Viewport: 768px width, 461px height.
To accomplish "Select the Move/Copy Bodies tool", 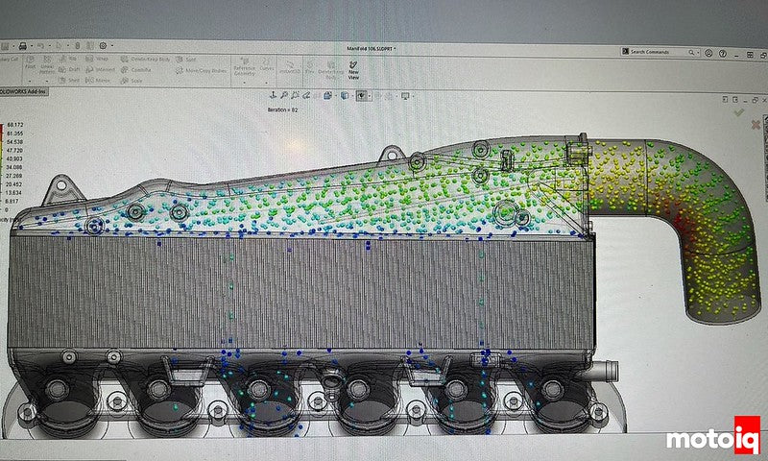I will pyautogui.click(x=202, y=70).
